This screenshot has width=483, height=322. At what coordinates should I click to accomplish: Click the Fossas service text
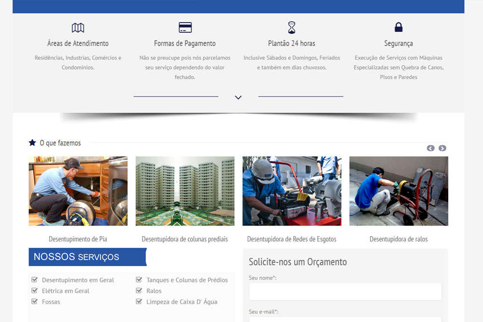51,302
